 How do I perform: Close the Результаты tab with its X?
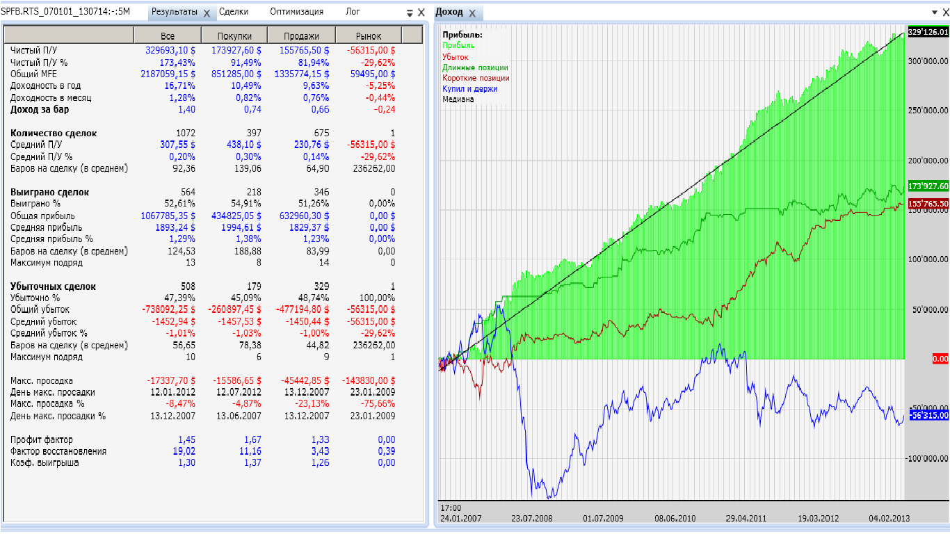pyautogui.click(x=207, y=13)
